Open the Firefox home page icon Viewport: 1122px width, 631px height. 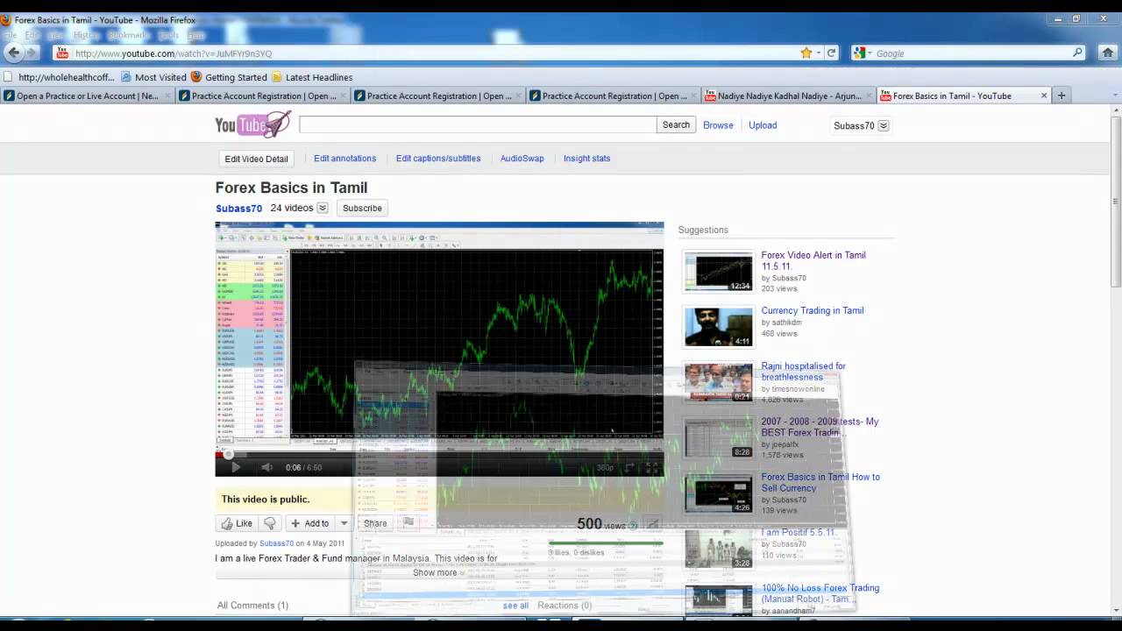pyautogui.click(x=1108, y=53)
